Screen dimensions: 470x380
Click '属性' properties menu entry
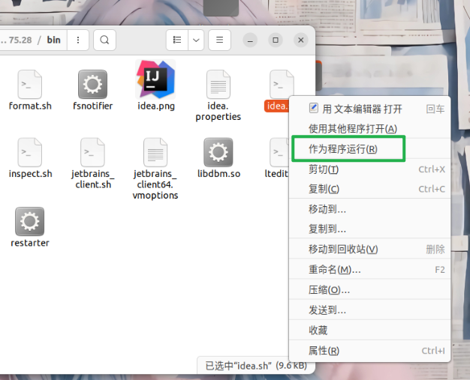tap(324, 351)
